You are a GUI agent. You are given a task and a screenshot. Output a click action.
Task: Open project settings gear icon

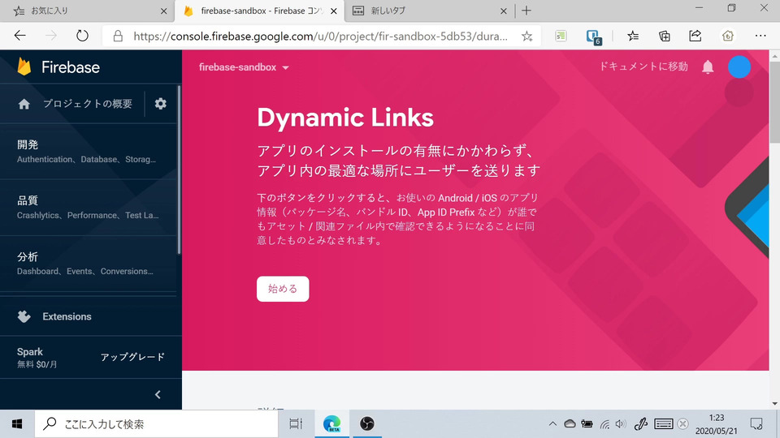[x=160, y=103]
